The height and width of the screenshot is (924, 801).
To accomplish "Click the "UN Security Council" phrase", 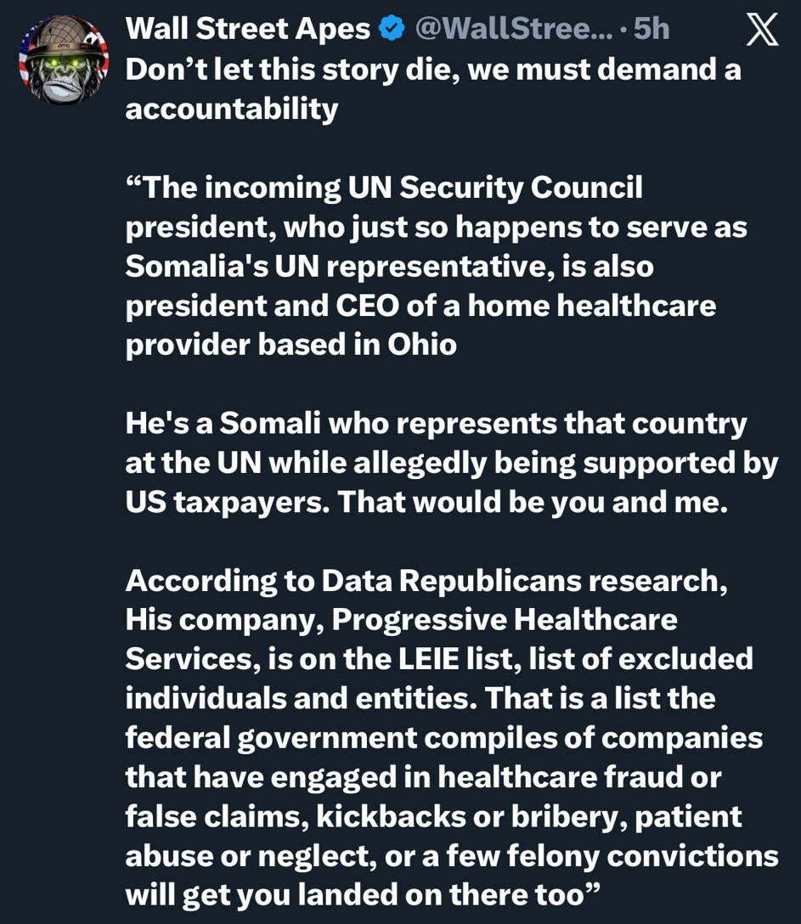I will 495,188.
